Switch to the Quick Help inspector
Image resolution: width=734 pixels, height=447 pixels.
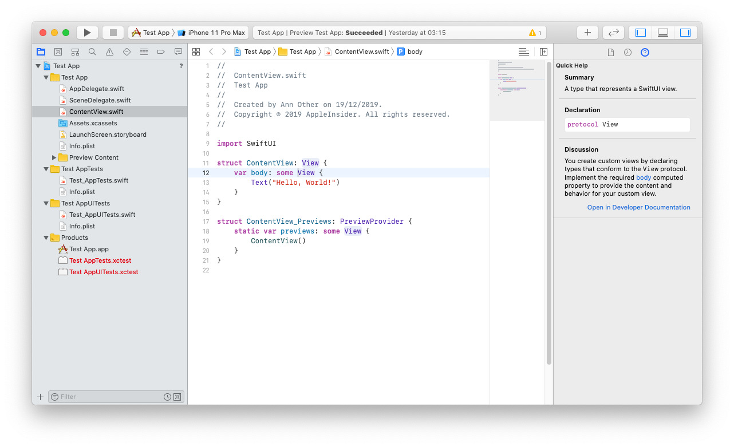click(645, 52)
